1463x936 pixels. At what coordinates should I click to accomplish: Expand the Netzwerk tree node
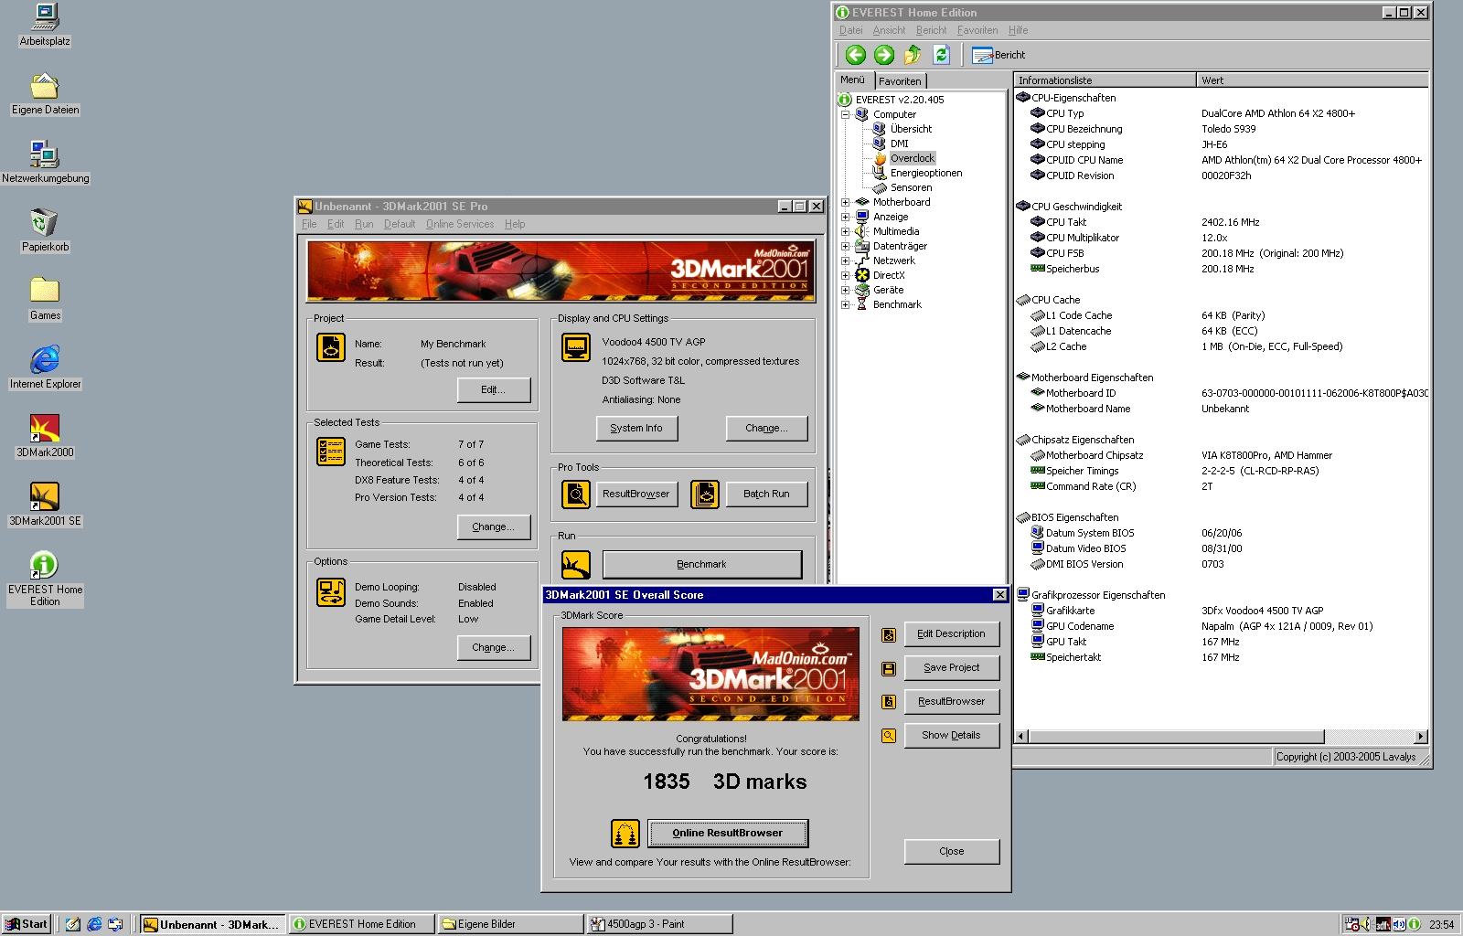(x=846, y=261)
